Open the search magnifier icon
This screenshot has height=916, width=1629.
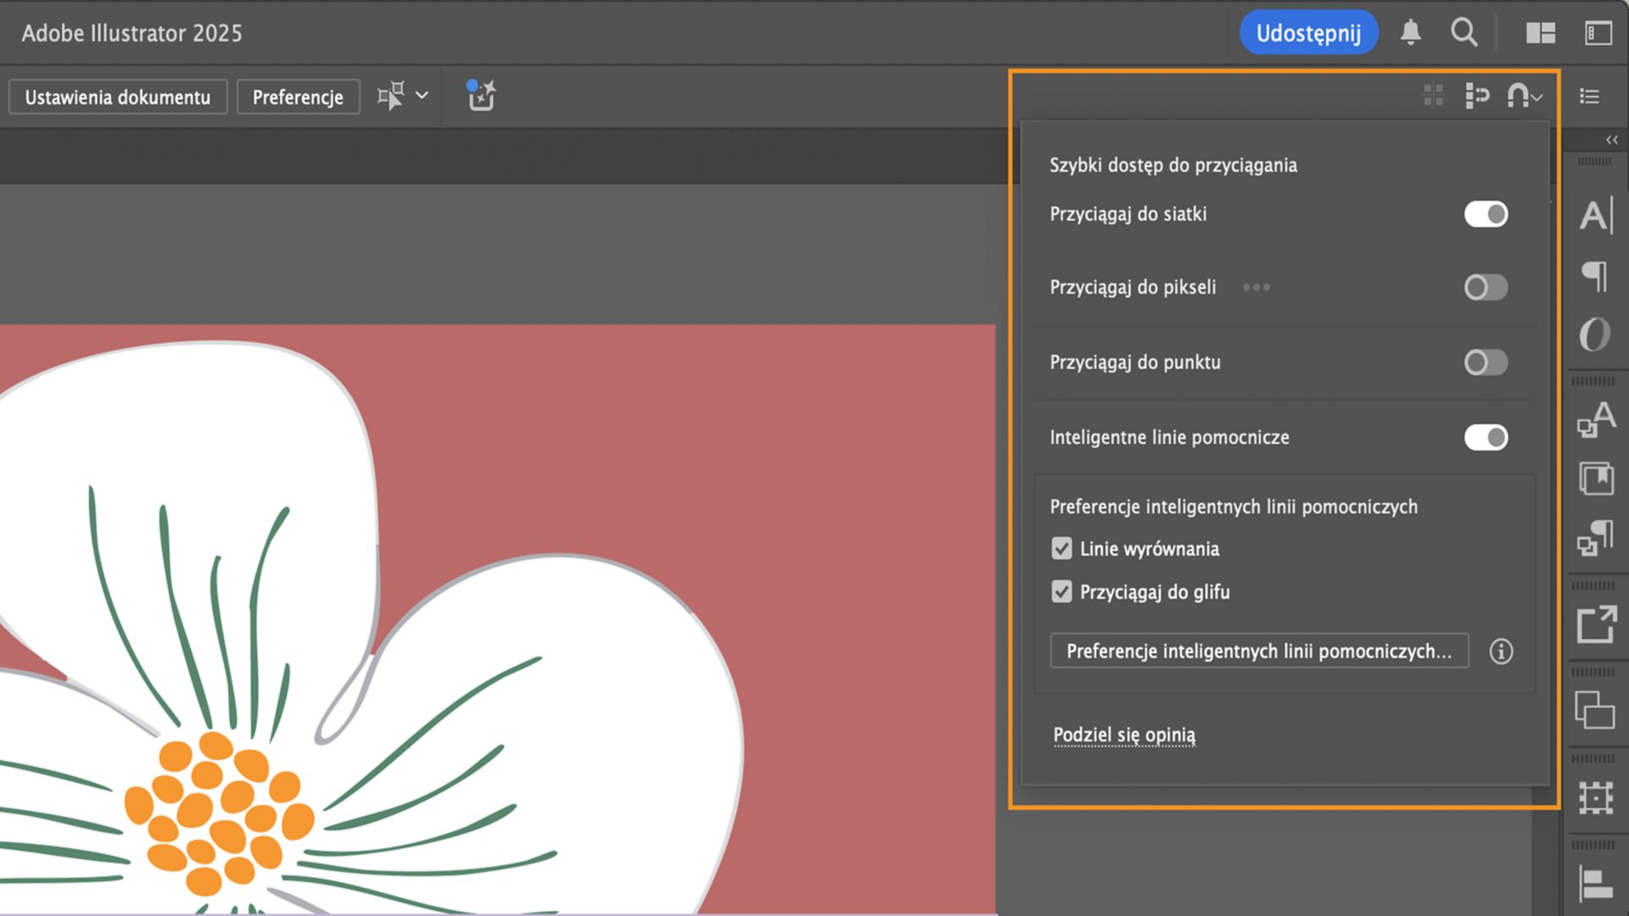[1464, 32]
